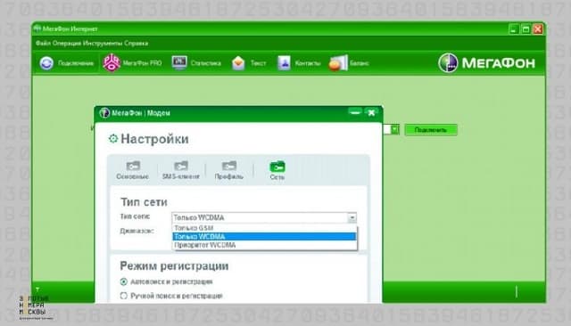Open the Текст envelope icon
Viewport: 571px width, 326px height.
(238, 63)
